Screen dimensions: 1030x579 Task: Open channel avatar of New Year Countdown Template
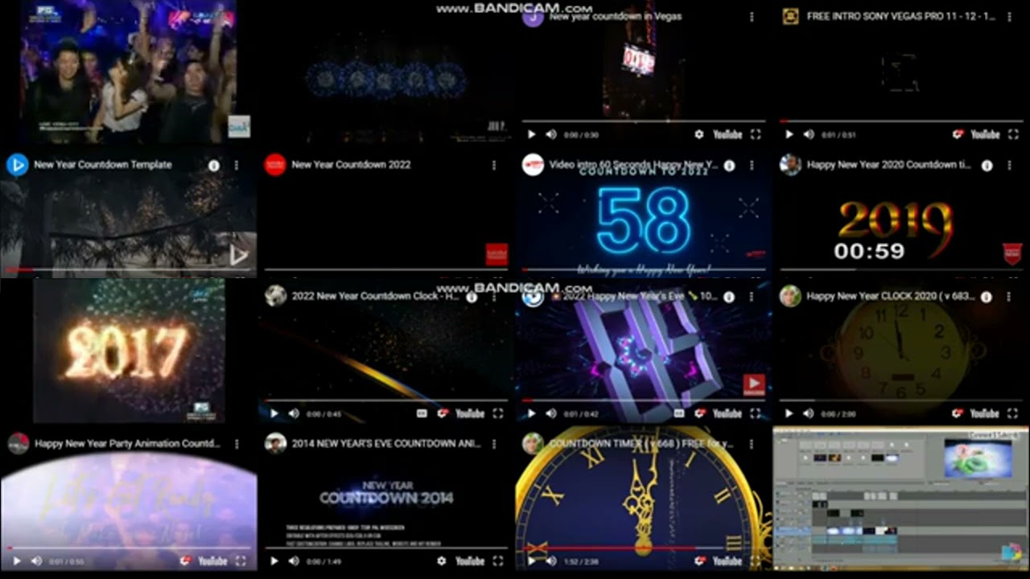[x=18, y=165]
